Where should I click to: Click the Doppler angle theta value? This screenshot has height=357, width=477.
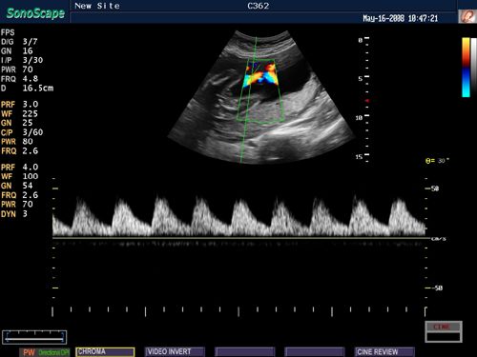coord(437,161)
